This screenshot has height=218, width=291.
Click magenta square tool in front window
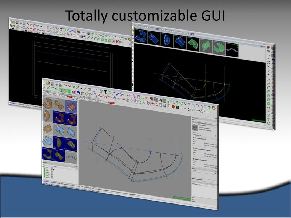tap(139, 97)
